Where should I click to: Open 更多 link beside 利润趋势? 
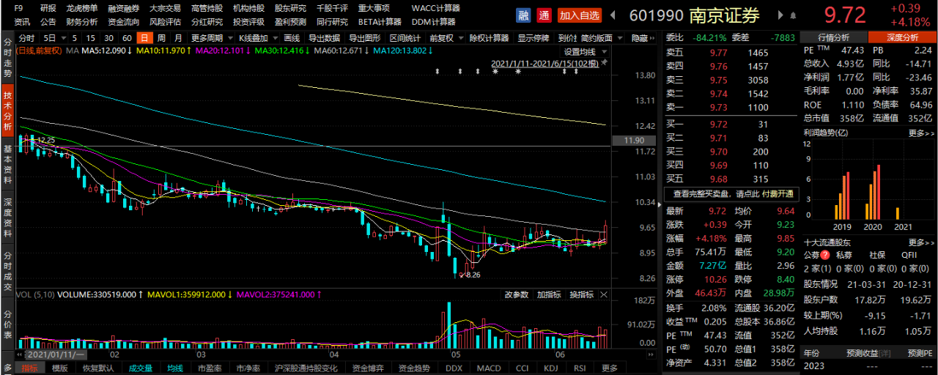[921, 133]
